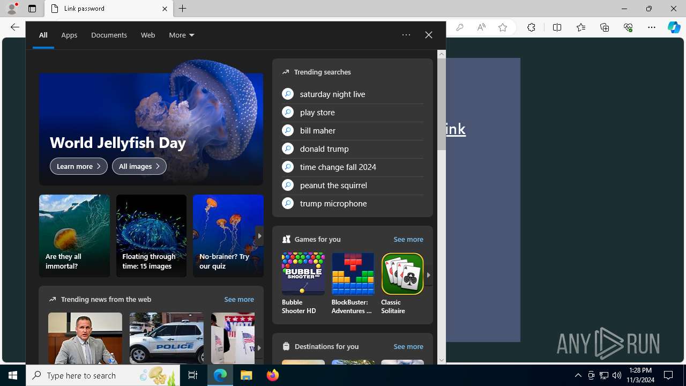Select Microsoft Edge in the taskbar

point(220,375)
